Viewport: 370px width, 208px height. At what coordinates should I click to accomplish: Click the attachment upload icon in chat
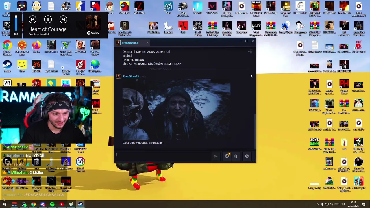point(236,156)
